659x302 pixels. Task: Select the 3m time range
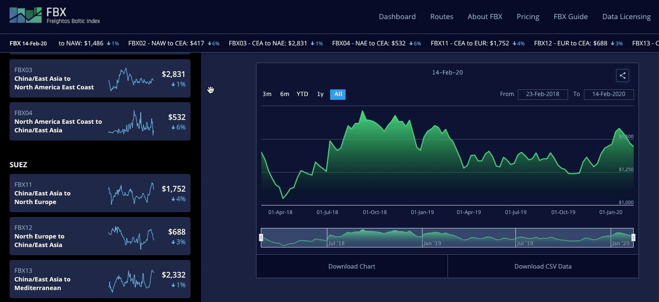(267, 94)
